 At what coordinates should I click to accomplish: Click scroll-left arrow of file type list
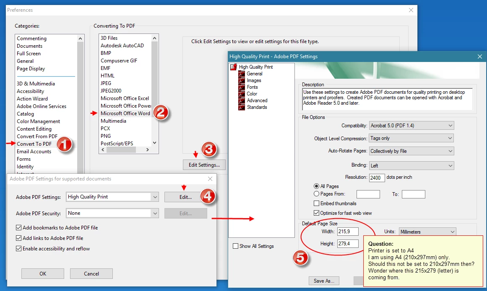(103, 149)
